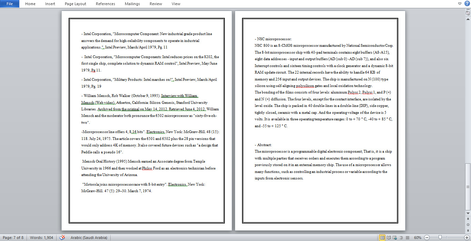Click the 'Page: 7 of 8' indicator
Screen dimensions: 471x241
13,238
